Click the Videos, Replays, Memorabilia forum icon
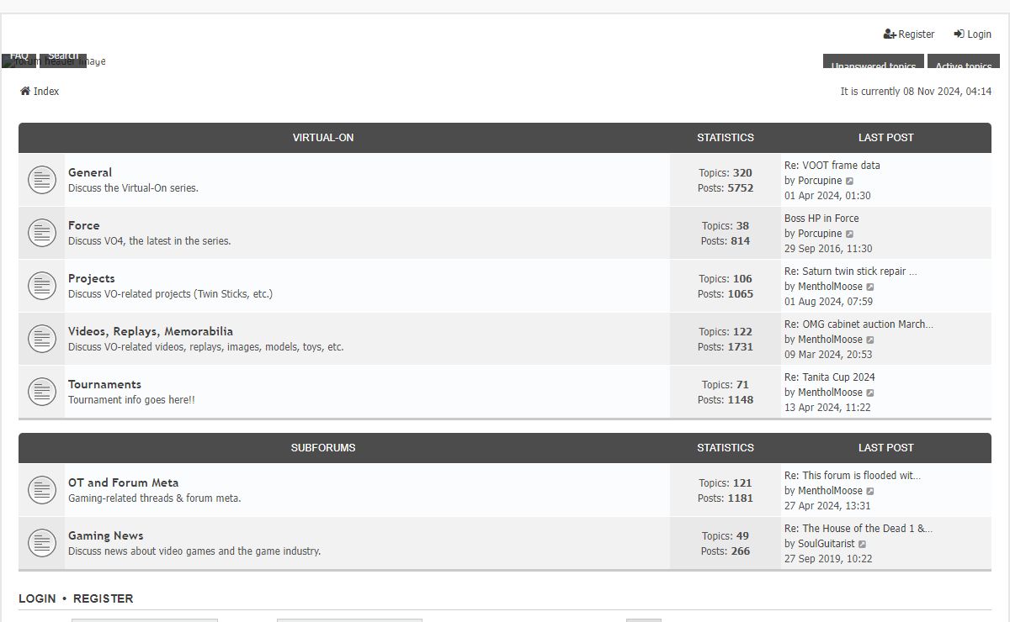This screenshot has height=622, width=1010. click(41, 339)
